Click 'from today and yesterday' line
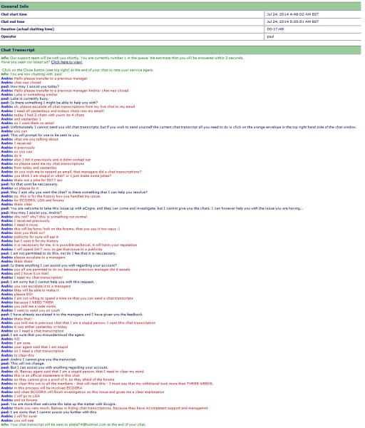This screenshot has height=428, width=365. pos(29,168)
